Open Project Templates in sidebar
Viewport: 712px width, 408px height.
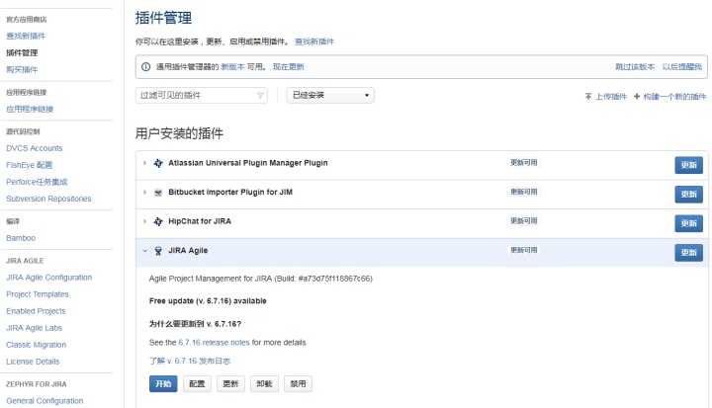[x=38, y=294]
